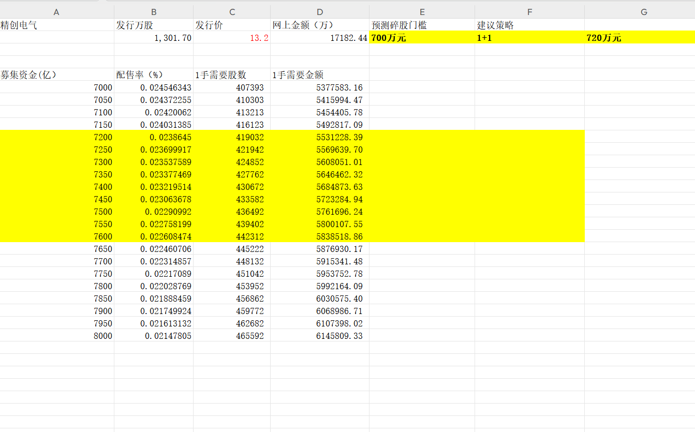Click the 预测碎股门槛 header cell

coord(422,25)
